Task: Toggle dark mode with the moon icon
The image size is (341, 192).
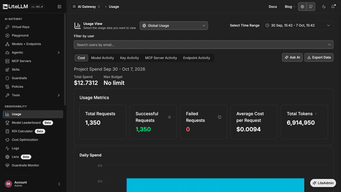Action: point(324,7)
